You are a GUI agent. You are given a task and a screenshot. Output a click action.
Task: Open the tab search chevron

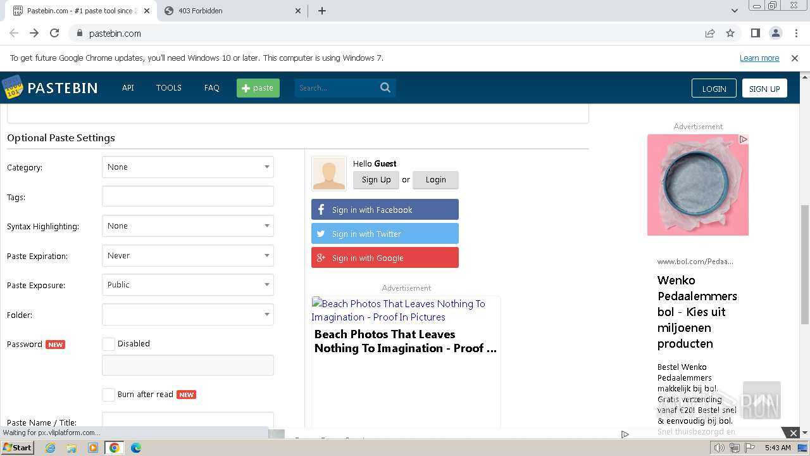[734, 11]
